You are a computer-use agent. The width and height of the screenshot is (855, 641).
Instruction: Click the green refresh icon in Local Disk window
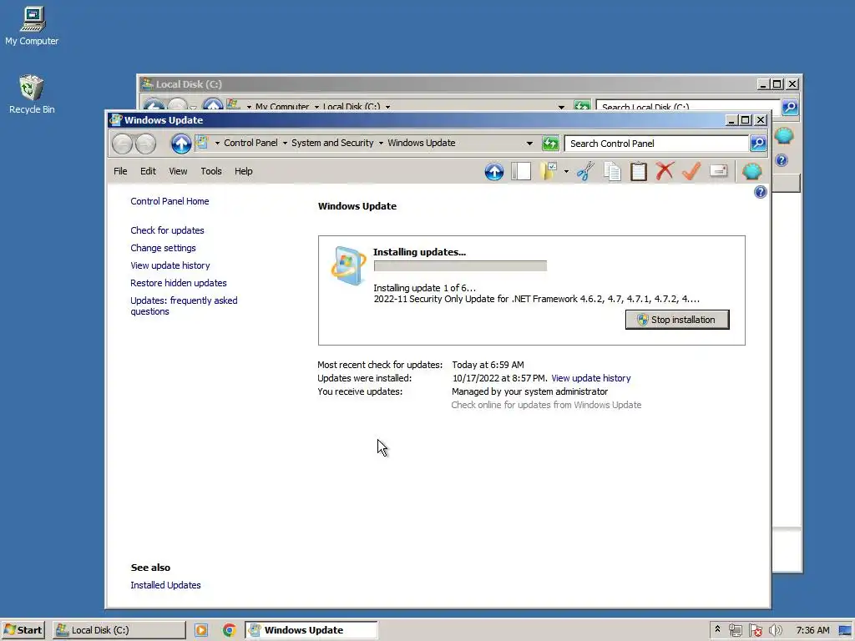pyautogui.click(x=582, y=106)
